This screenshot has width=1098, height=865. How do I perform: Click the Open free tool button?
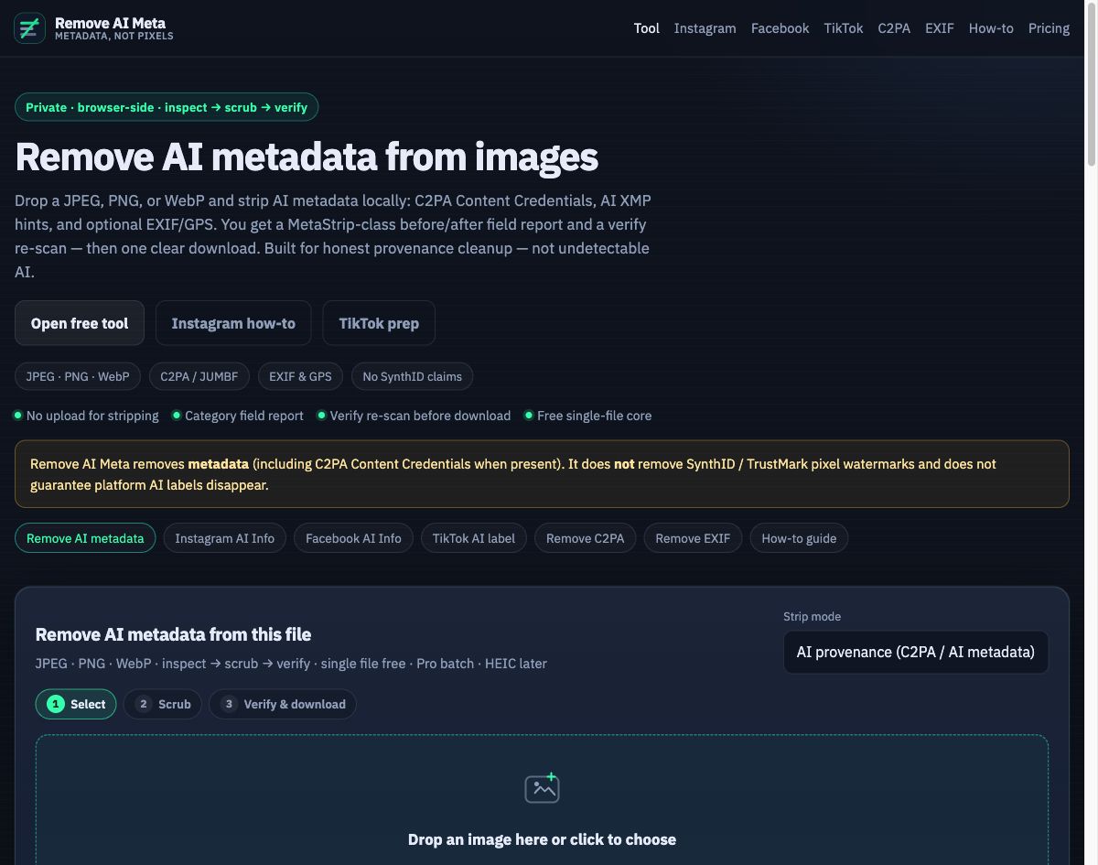(x=80, y=323)
